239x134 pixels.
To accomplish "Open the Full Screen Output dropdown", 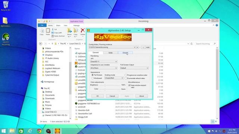I will [x=134, y=68].
